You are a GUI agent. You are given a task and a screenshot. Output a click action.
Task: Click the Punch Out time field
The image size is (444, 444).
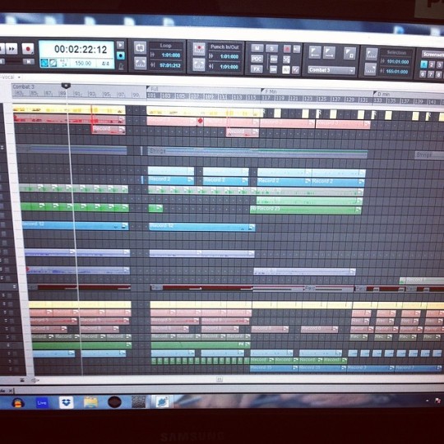[229, 67]
